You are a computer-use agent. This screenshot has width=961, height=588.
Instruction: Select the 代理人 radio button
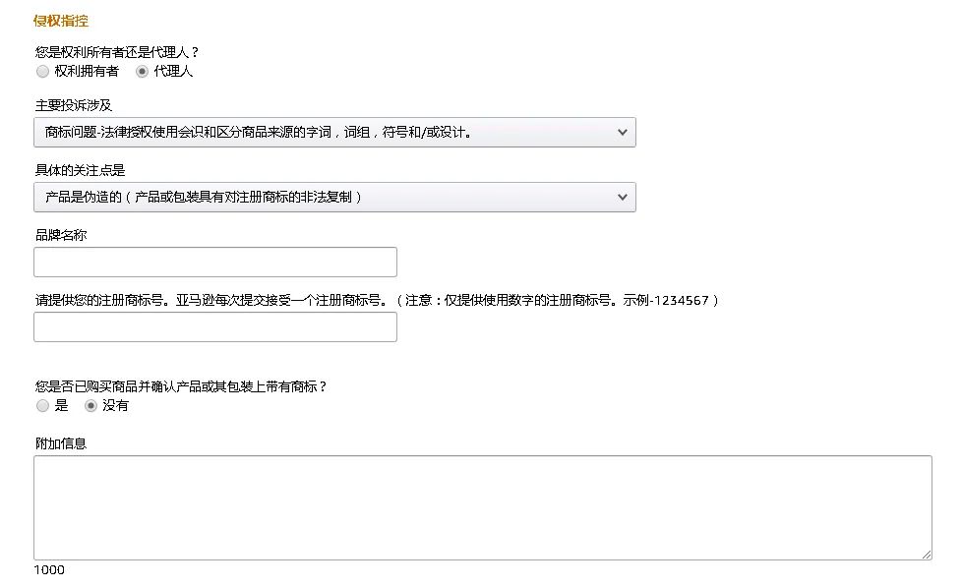tap(142, 72)
